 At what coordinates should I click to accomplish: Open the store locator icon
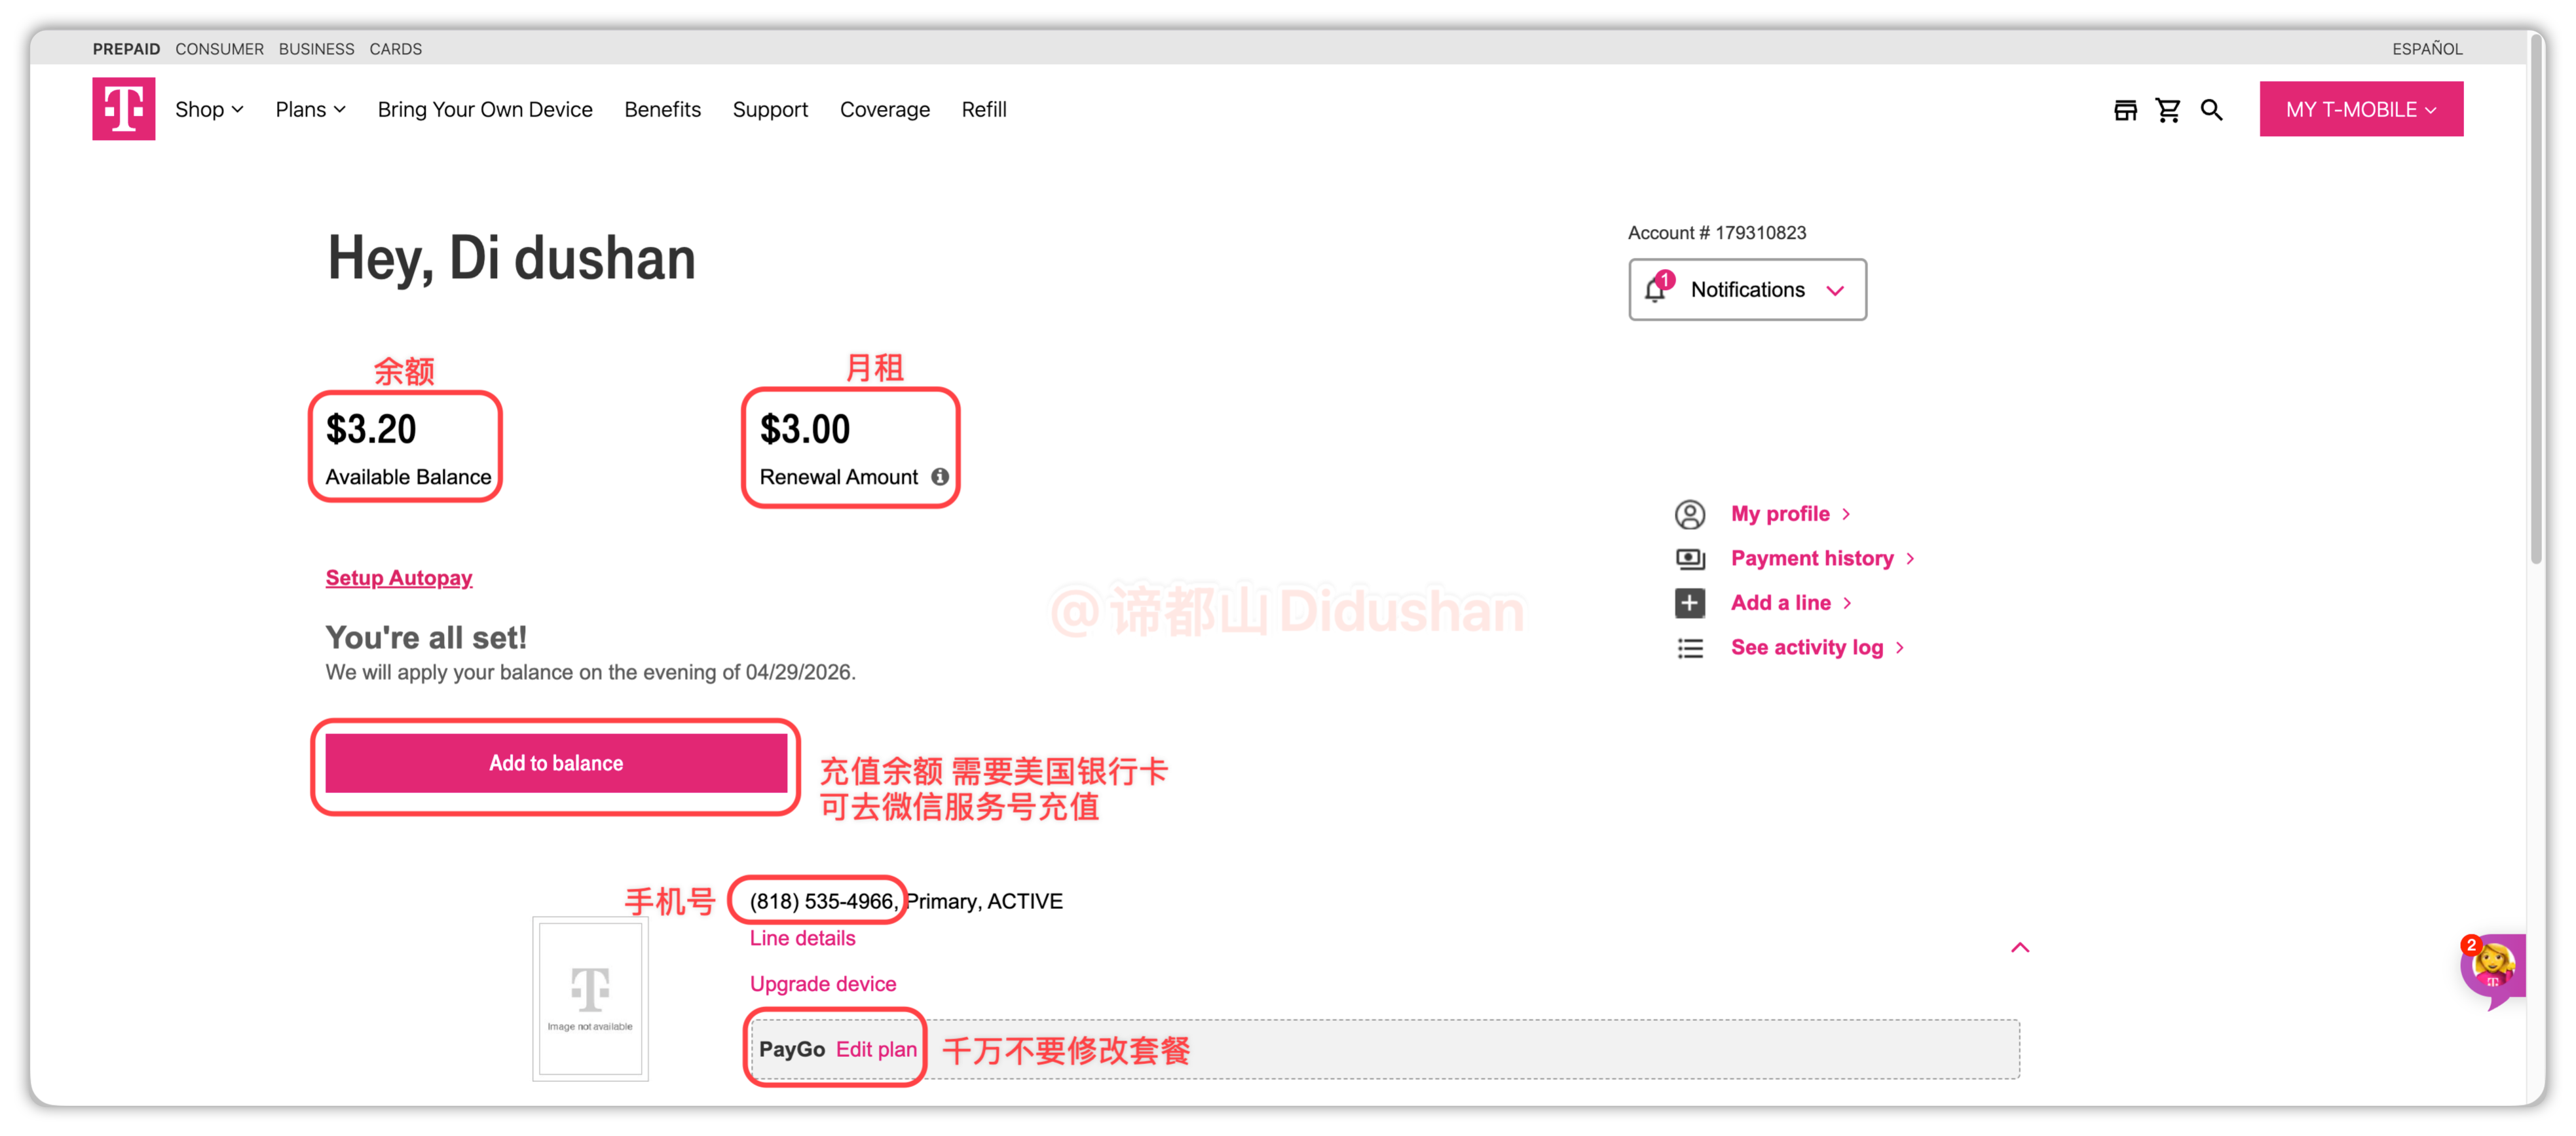pyautogui.click(x=2125, y=110)
